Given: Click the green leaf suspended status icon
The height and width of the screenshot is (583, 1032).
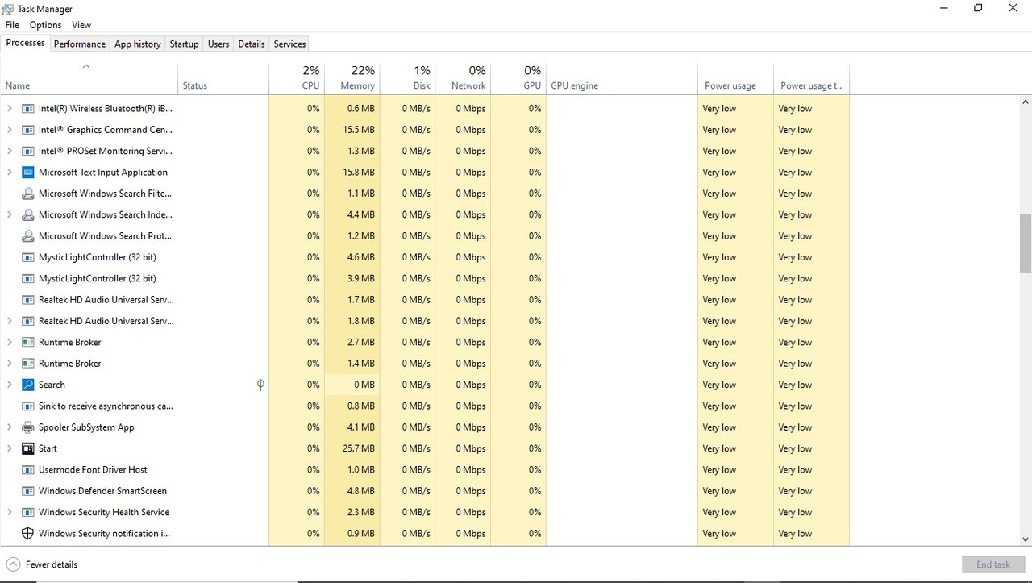Looking at the screenshot, I should point(260,385).
